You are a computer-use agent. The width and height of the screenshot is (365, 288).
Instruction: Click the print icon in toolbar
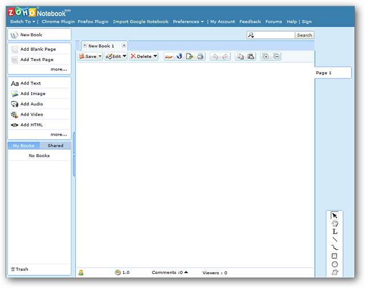point(200,56)
